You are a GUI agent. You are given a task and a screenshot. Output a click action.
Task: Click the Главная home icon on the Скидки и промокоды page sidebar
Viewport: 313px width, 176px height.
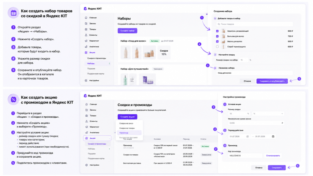(x=87, y=105)
